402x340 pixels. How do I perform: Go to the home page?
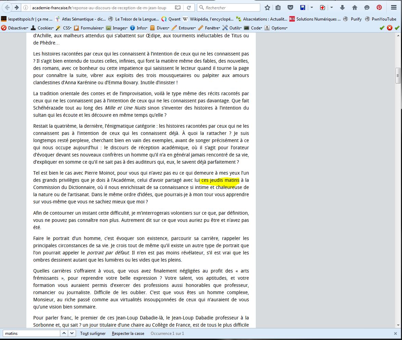[x=354, y=8]
